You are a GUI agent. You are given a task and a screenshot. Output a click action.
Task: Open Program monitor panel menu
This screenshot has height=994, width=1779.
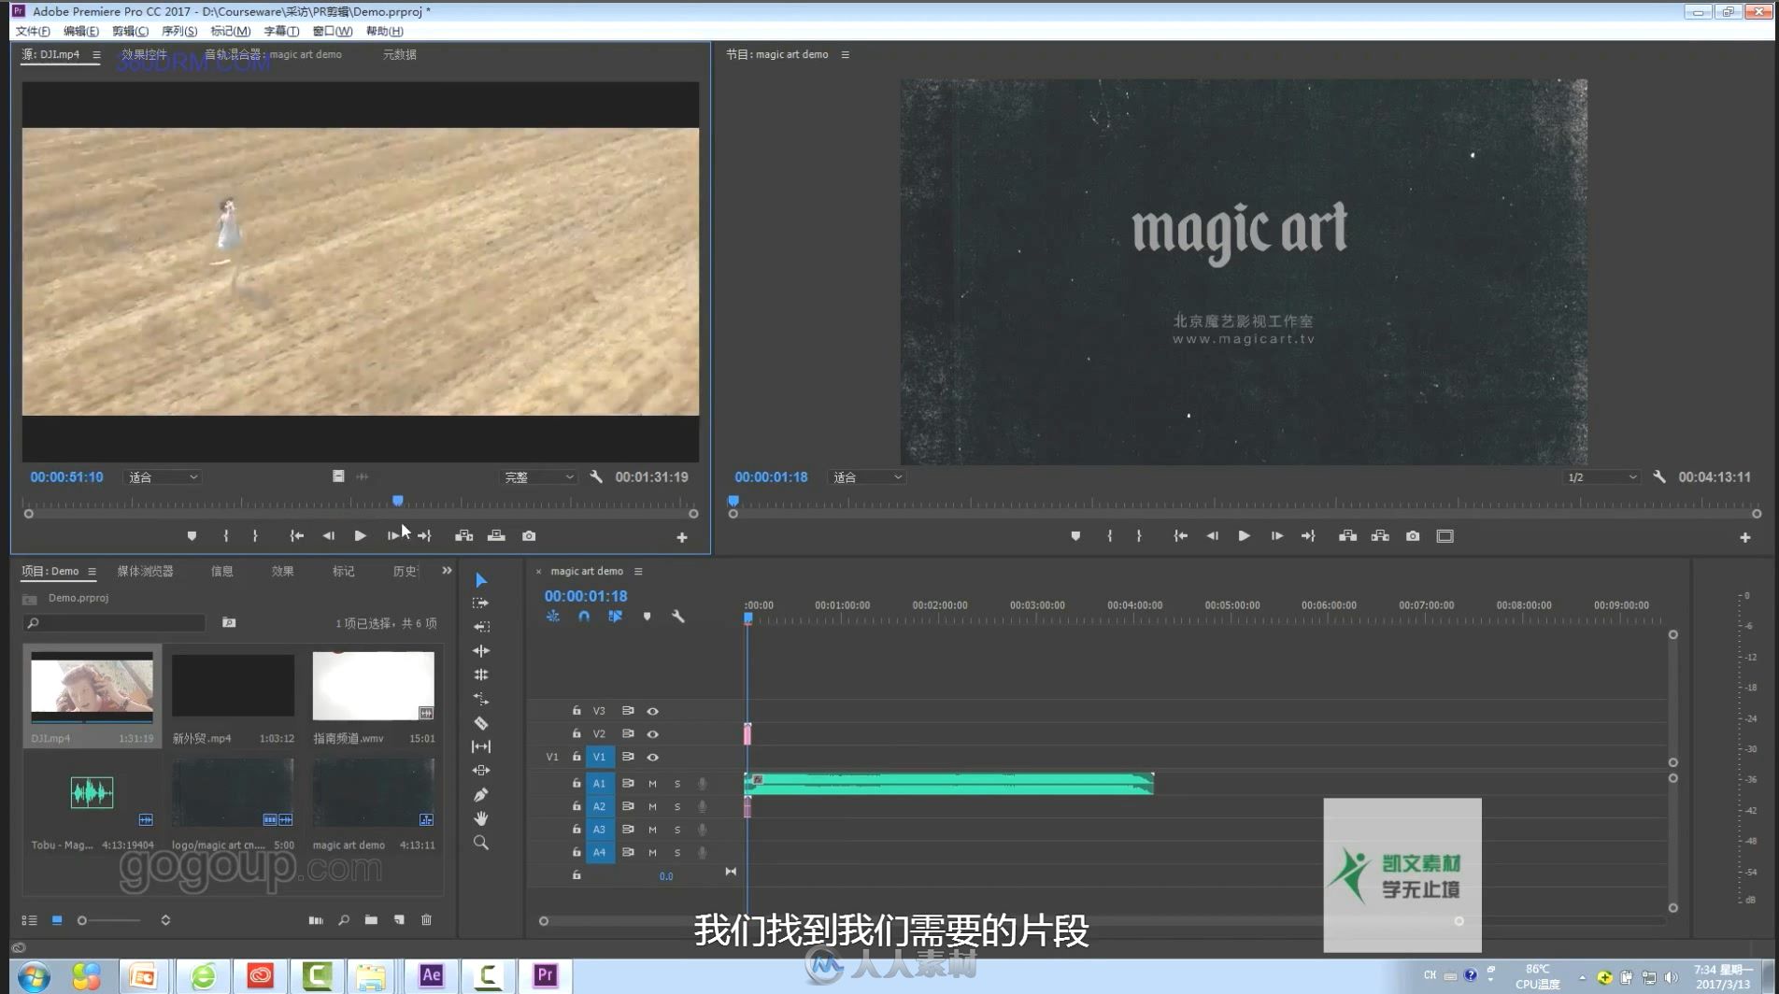coord(846,54)
